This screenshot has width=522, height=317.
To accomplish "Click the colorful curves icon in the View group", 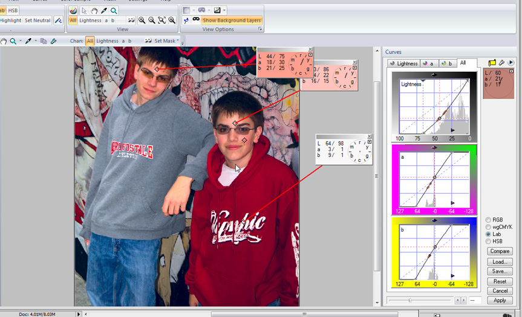I will tap(73, 11).
